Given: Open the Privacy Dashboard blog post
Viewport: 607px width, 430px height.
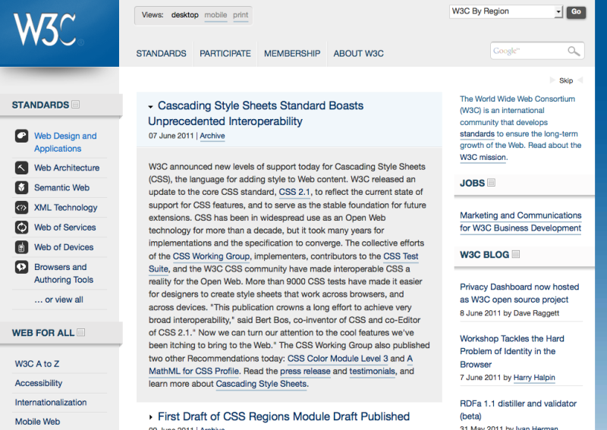Looking at the screenshot, I should pyautogui.click(x=519, y=293).
